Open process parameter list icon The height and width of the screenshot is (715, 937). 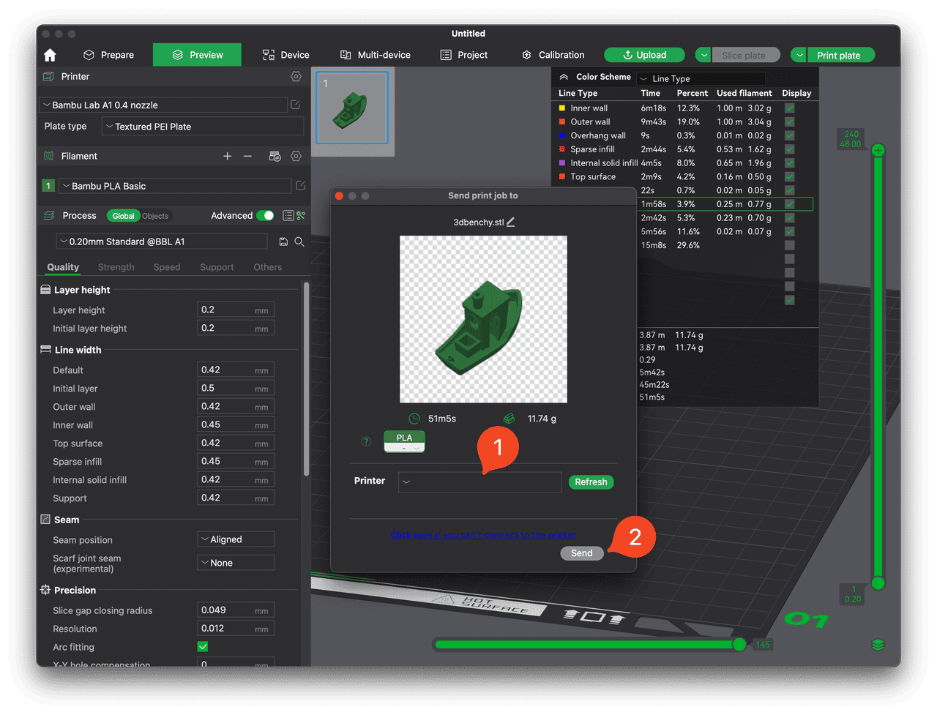288,215
